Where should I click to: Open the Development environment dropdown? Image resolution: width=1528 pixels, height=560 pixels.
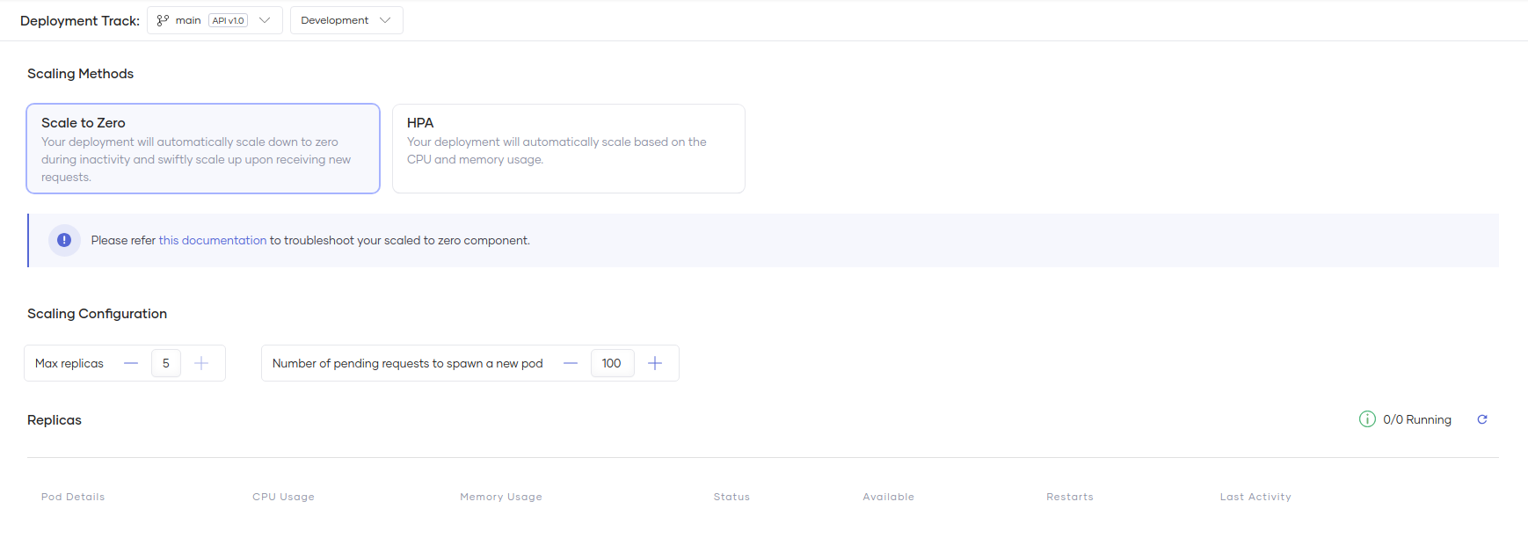coord(346,20)
